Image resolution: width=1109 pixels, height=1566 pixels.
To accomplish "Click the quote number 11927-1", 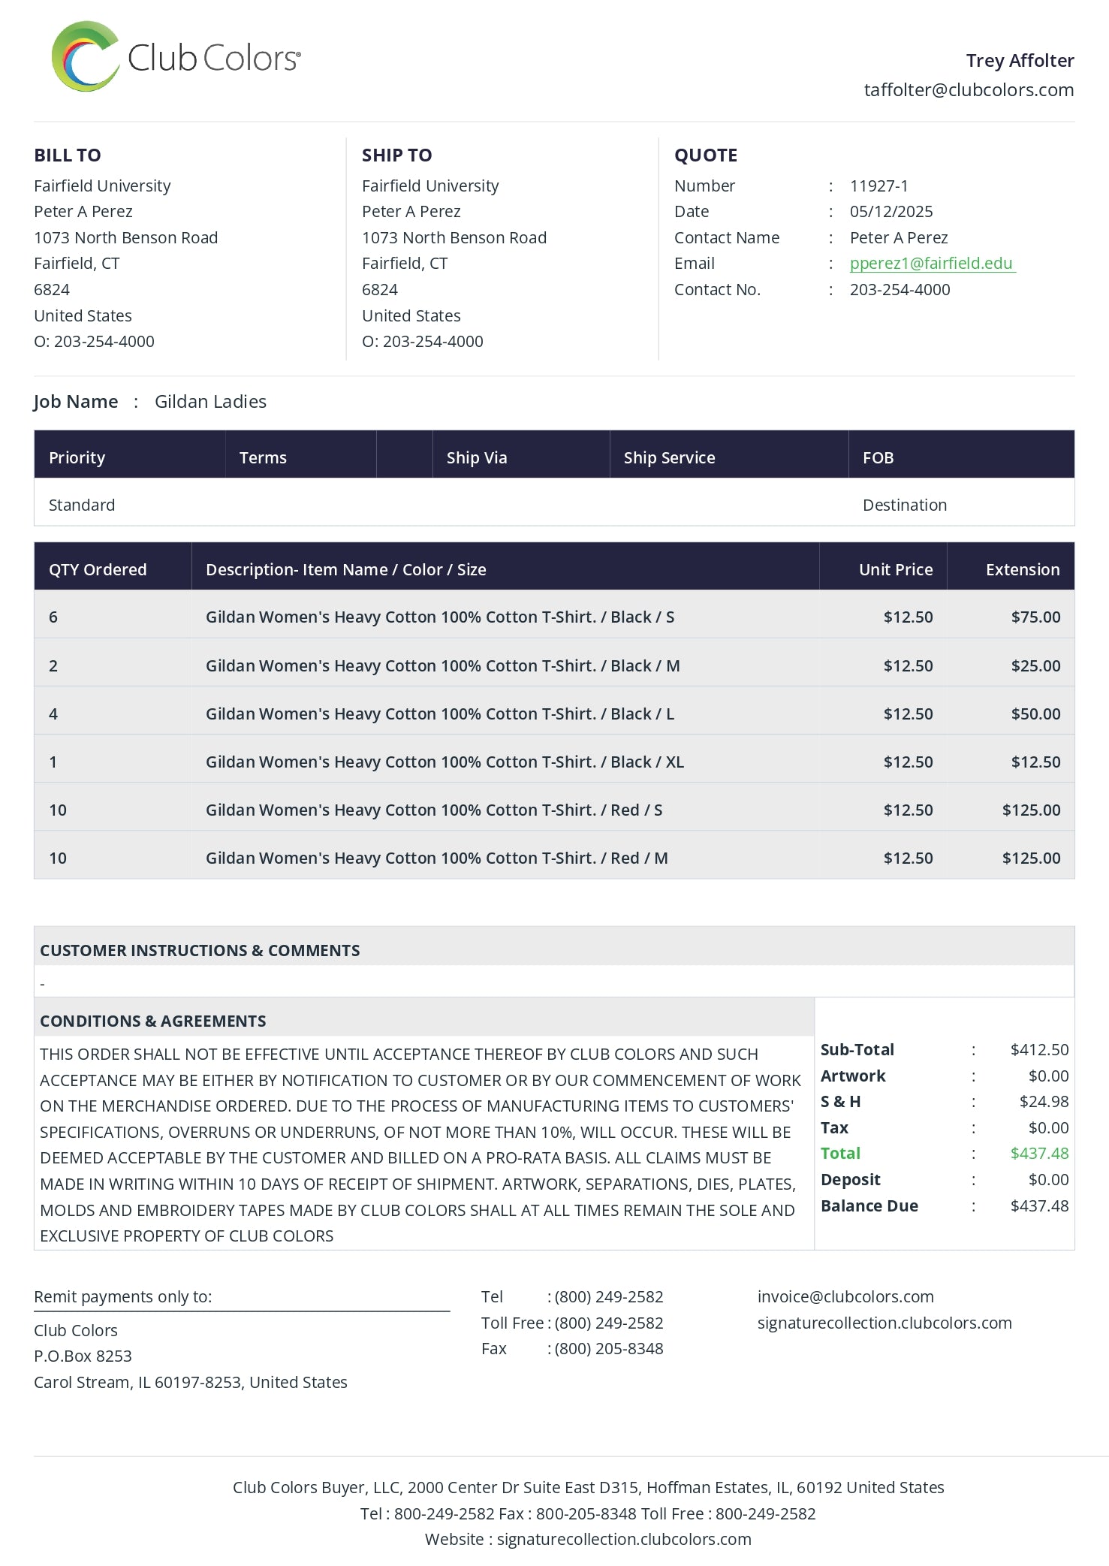I will coord(878,186).
